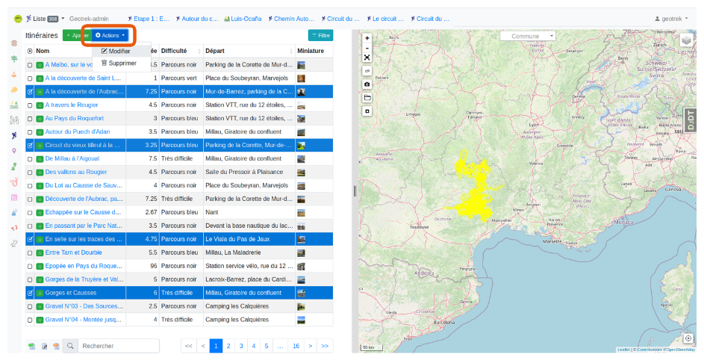
Task: Click the locate target icon on map
Action: 688,338
